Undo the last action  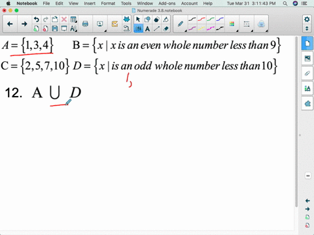click(37, 20)
